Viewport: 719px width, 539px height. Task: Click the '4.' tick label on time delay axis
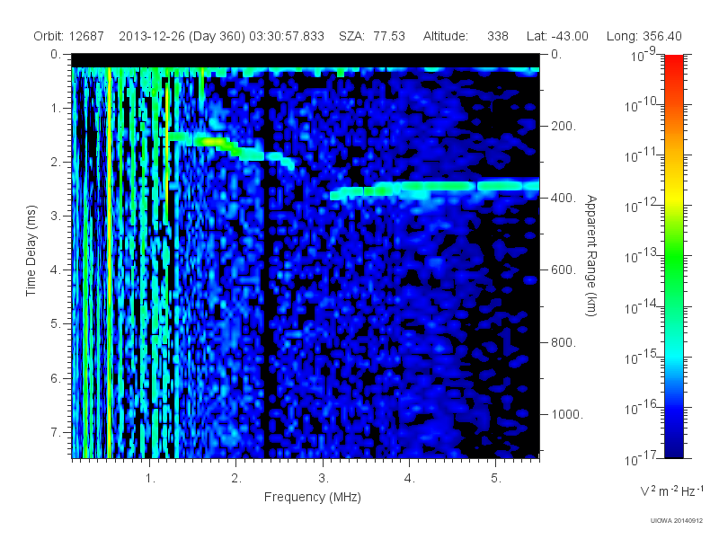56,270
